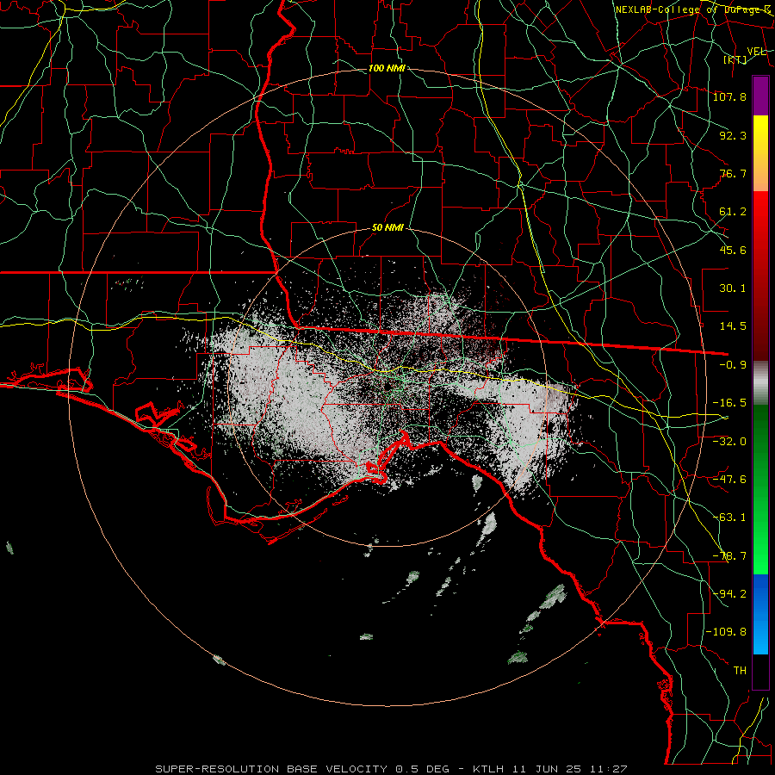This screenshot has width=775, height=775.
Task: Click the purple segment of velocity color bar
Action: (x=760, y=96)
